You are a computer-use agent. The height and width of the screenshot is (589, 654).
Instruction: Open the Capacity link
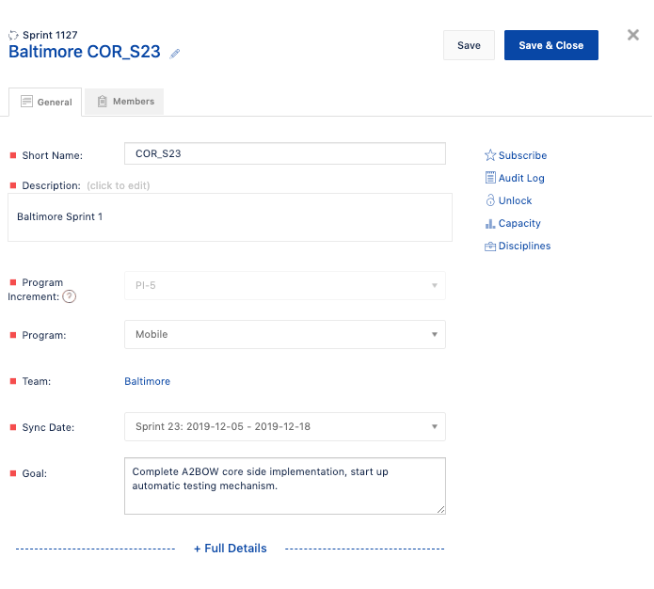519,223
